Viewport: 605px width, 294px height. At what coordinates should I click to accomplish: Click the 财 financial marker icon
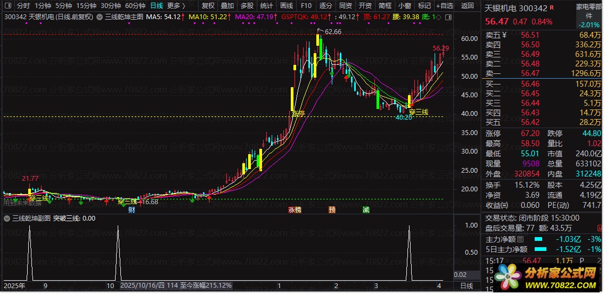131,210
